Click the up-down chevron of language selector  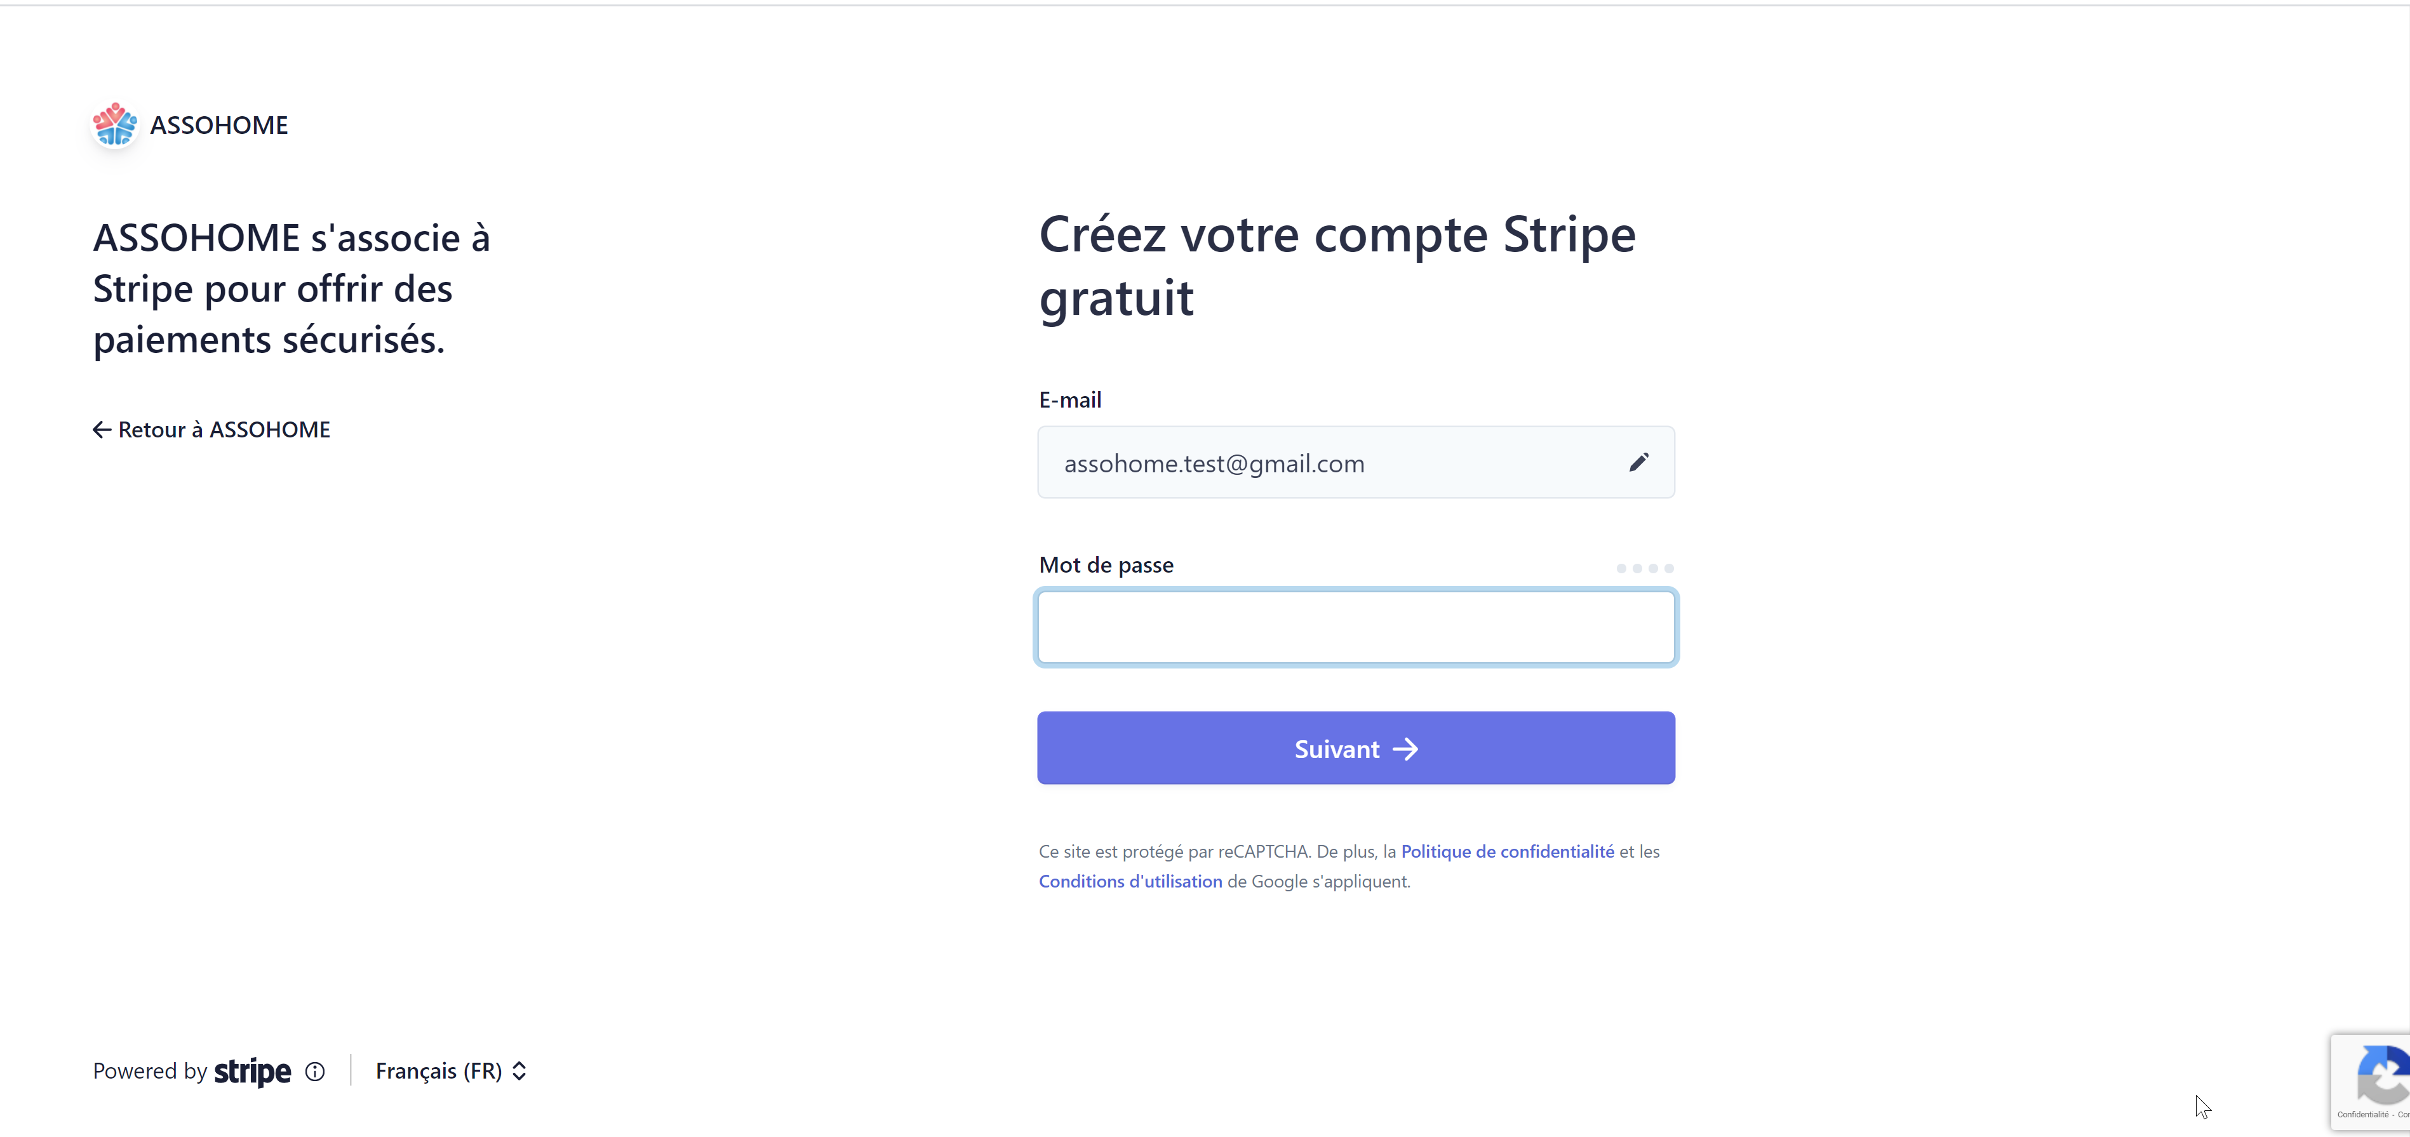tap(519, 1072)
